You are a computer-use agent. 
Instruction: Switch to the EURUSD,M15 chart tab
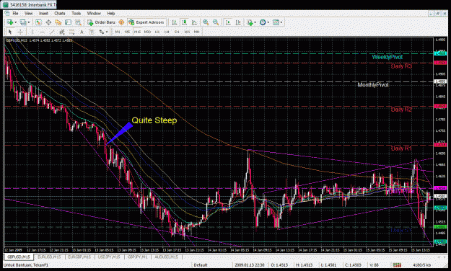49,257
